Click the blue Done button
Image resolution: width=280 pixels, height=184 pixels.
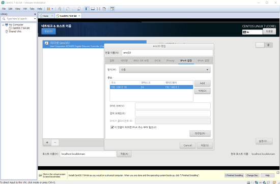click(x=48, y=31)
